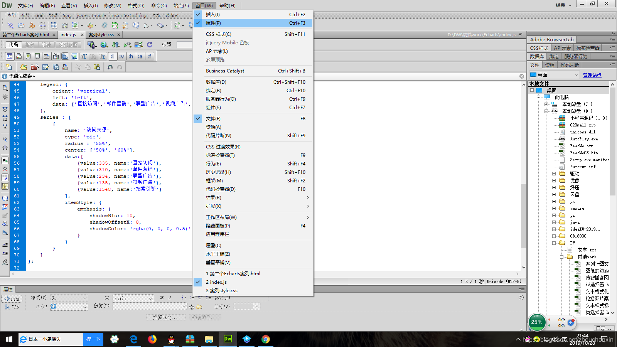Open Chrome from the taskbar
617x347 pixels.
point(266,339)
